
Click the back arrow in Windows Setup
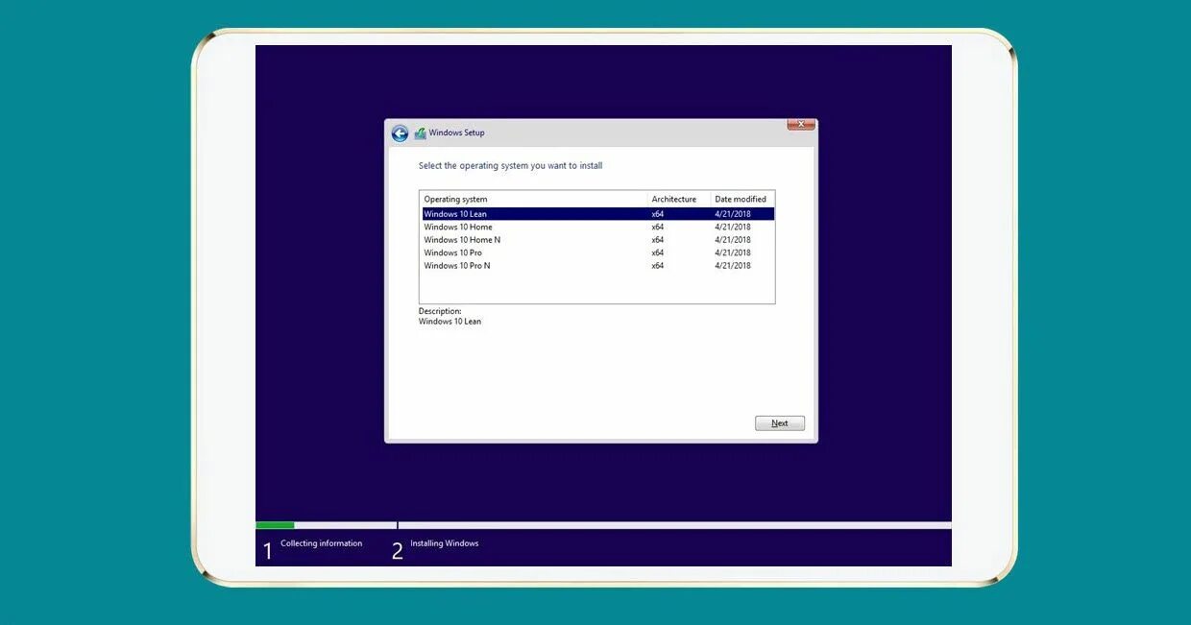tap(400, 132)
